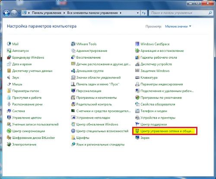This screenshot has height=179, width=216.
Task: Open Датчик расположения и другие датчики link
Action: coord(103,64)
